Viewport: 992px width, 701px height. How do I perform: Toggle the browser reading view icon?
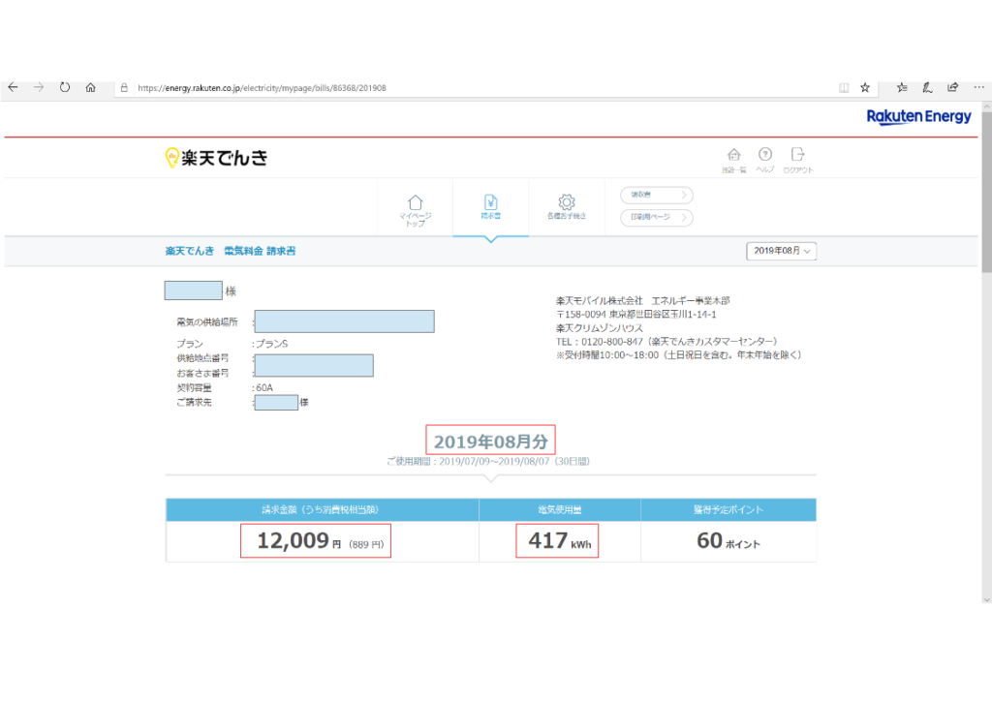844,87
